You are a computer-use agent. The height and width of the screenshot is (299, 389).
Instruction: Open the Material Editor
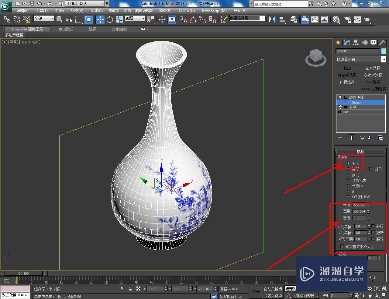pos(336,19)
